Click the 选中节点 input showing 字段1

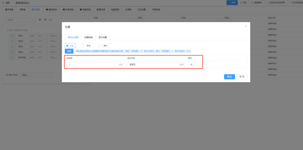tap(36, 75)
